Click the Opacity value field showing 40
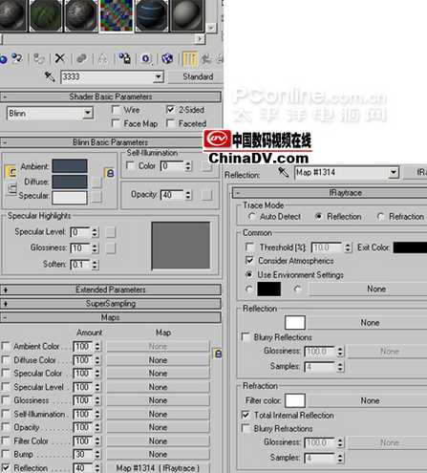 tap(172, 195)
